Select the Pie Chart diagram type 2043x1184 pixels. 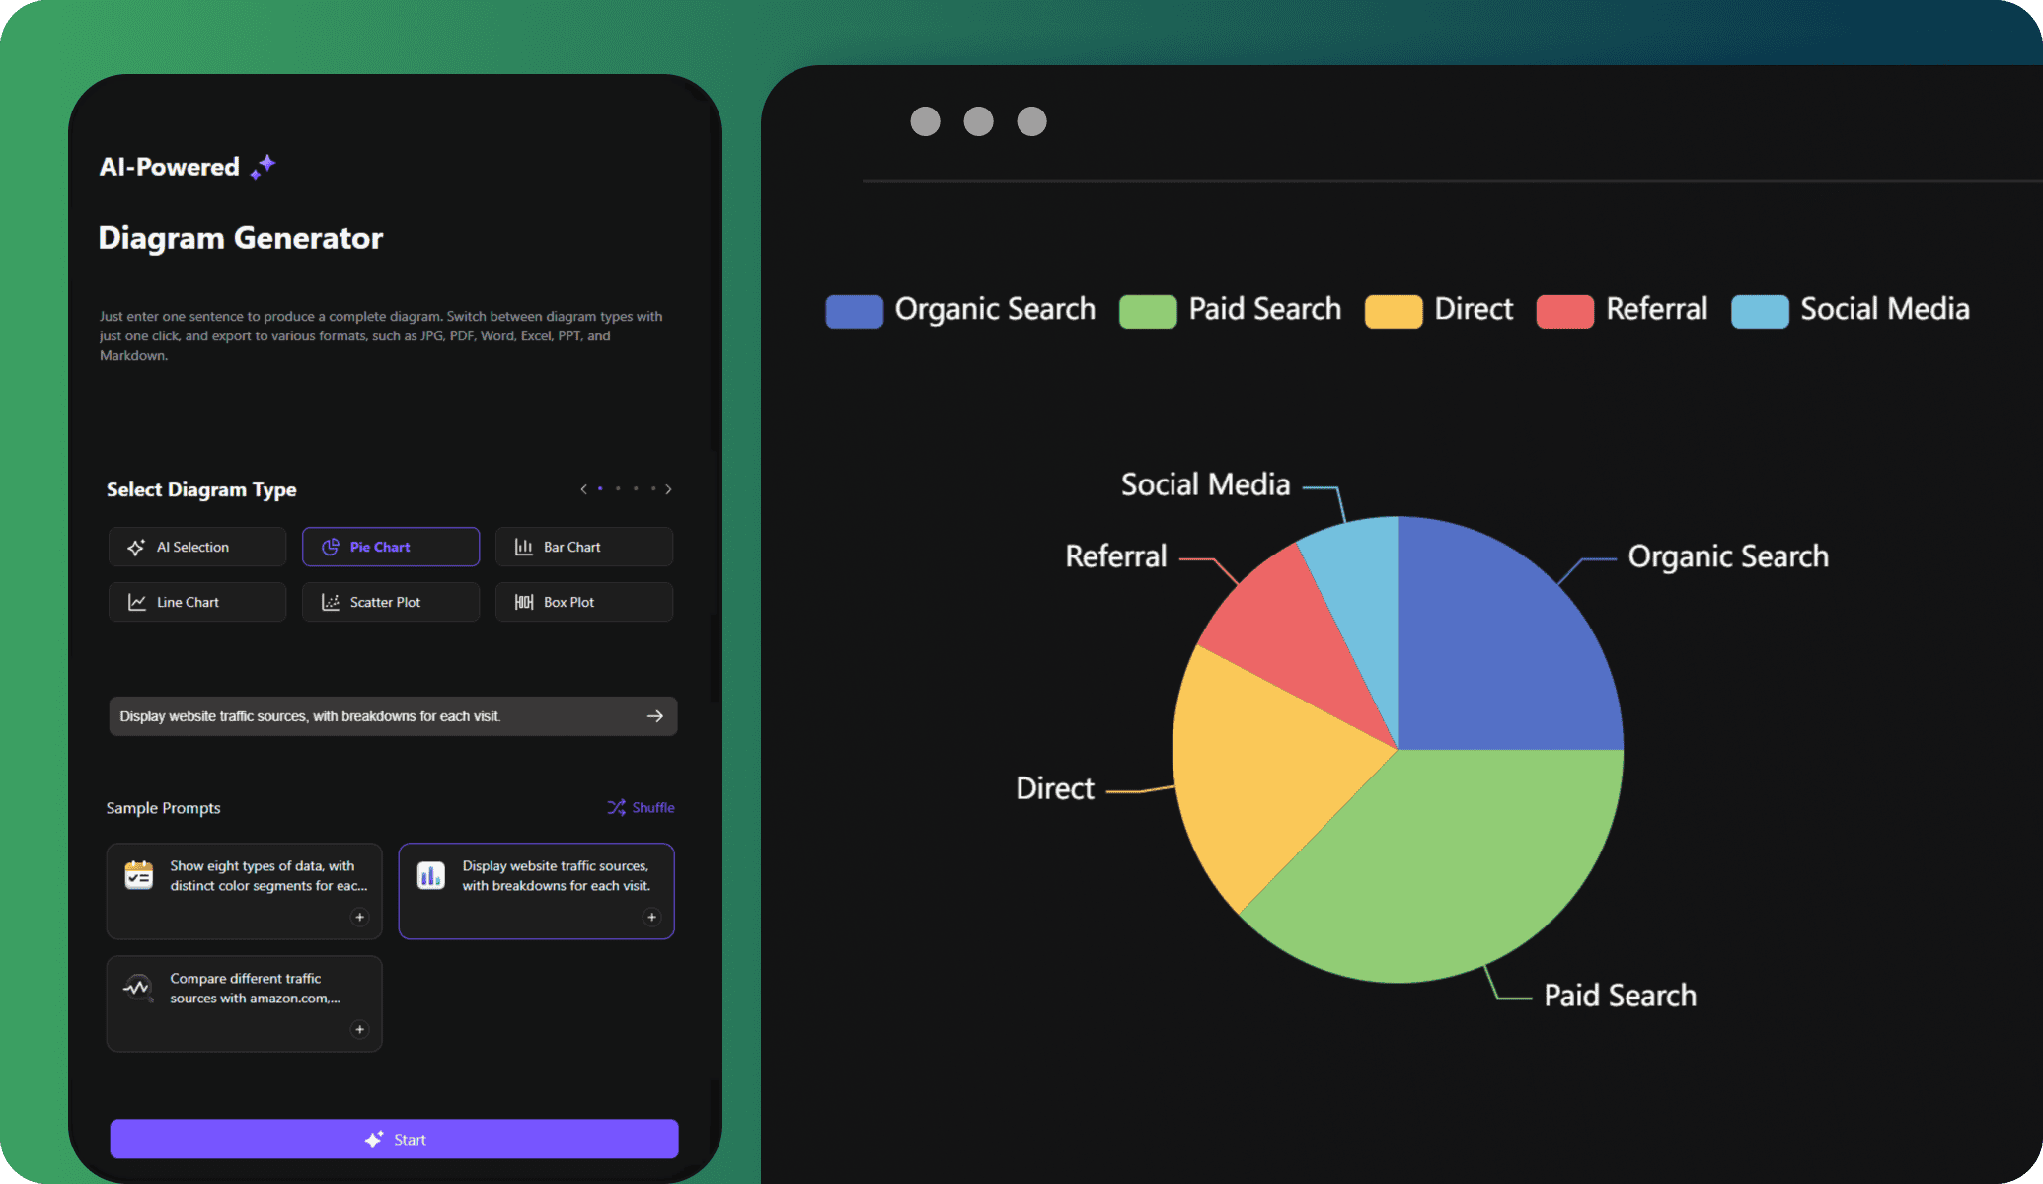[x=391, y=546]
